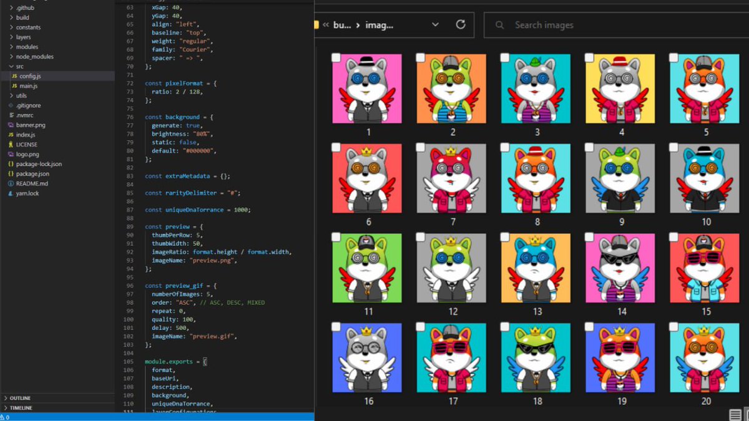Click the JS icon beside index.js
The width and height of the screenshot is (749, 421).
coord(11,134)
